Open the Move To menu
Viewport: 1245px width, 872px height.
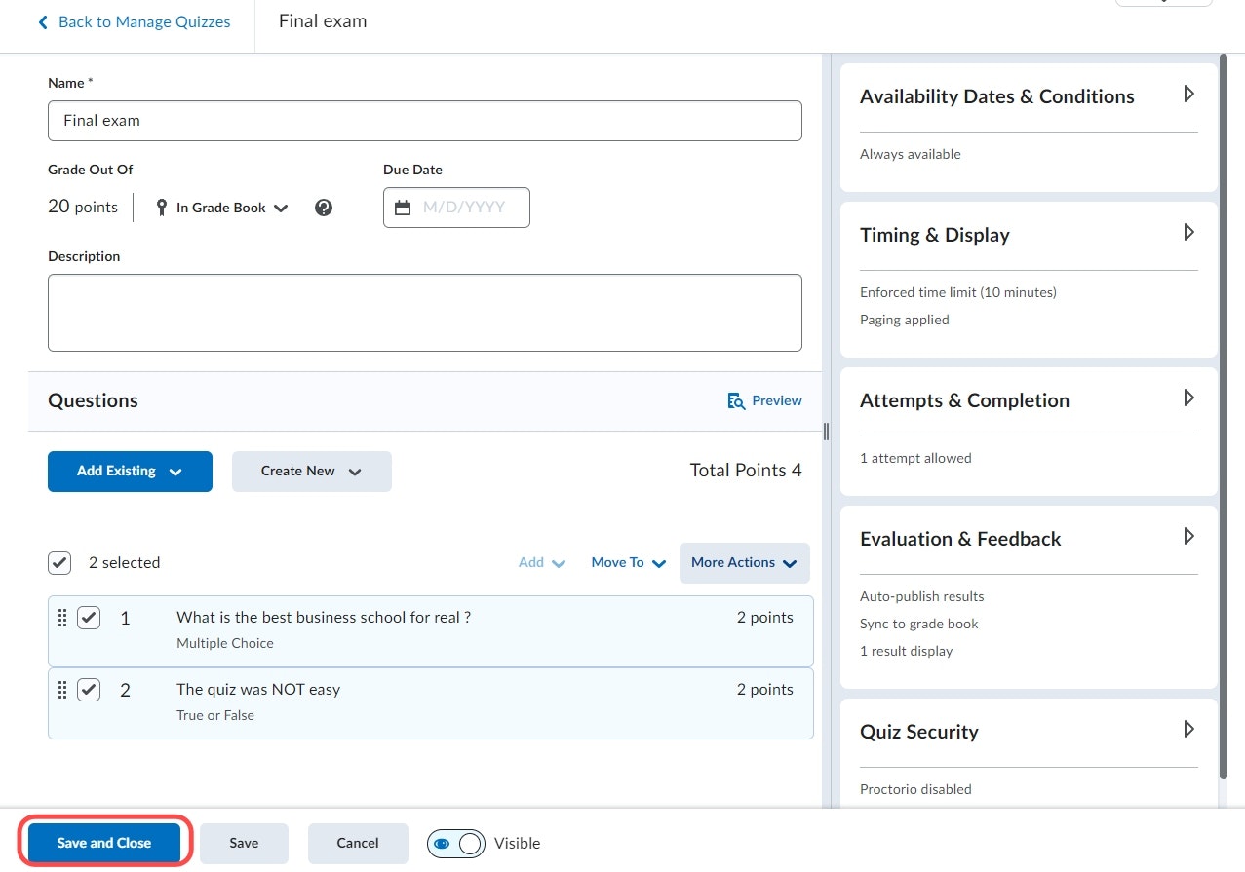[x=628, y=563]
